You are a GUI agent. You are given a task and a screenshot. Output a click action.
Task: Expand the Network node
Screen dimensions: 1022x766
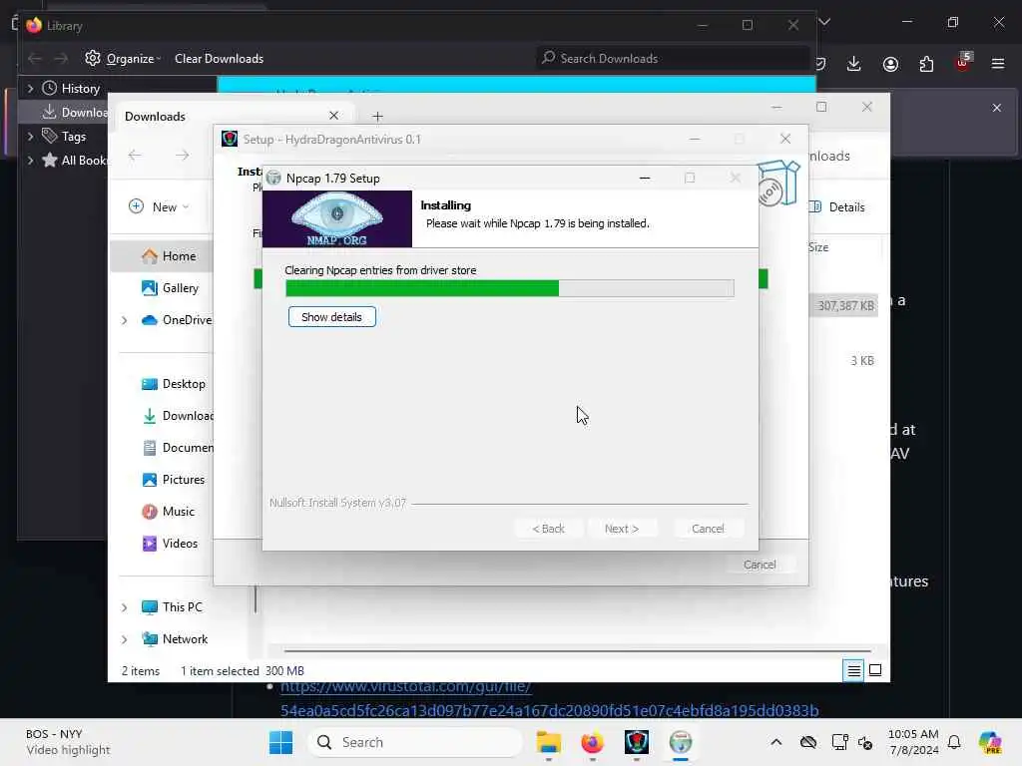[x=125, y=639]
